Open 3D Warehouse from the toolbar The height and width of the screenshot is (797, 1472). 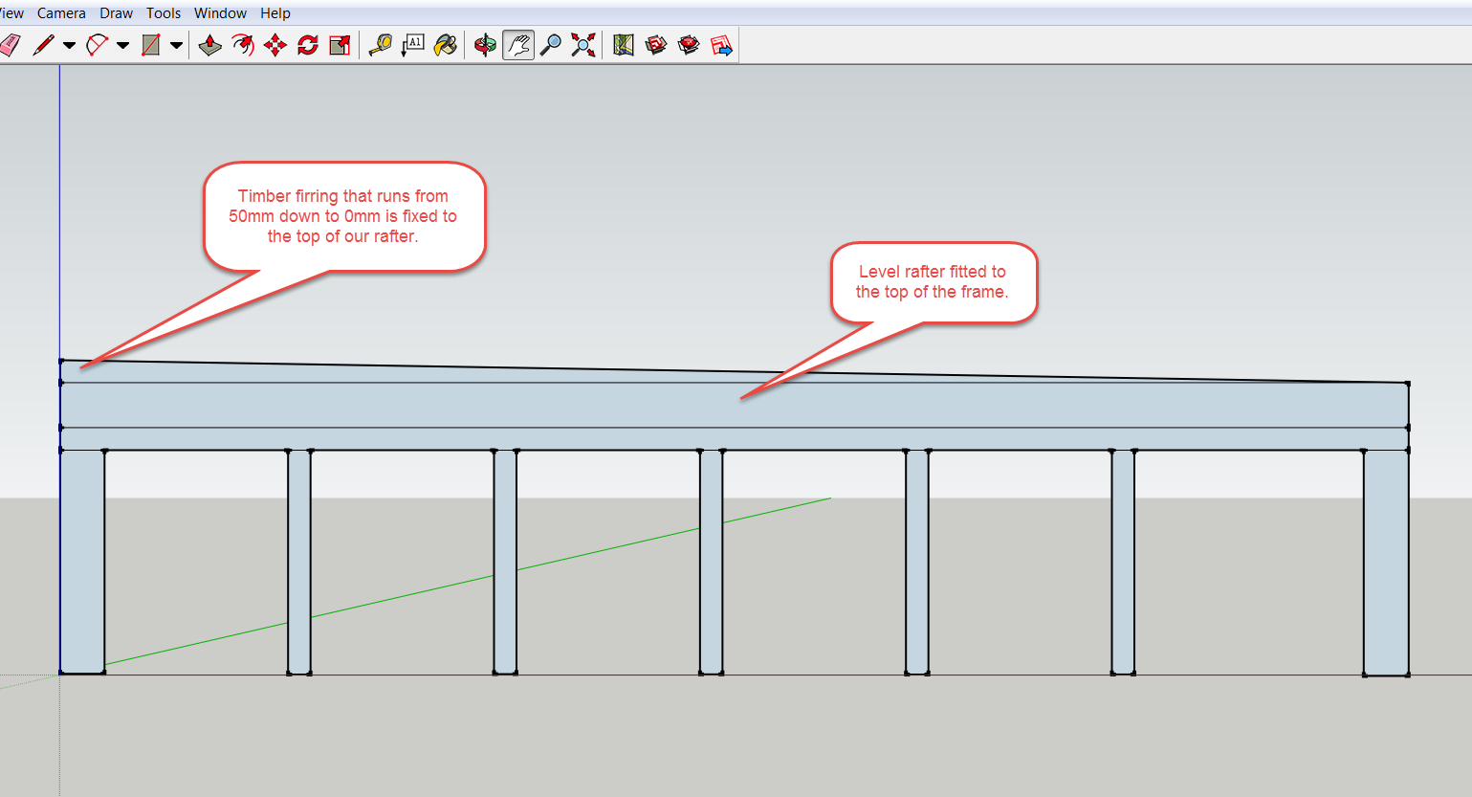pos(656,45)
